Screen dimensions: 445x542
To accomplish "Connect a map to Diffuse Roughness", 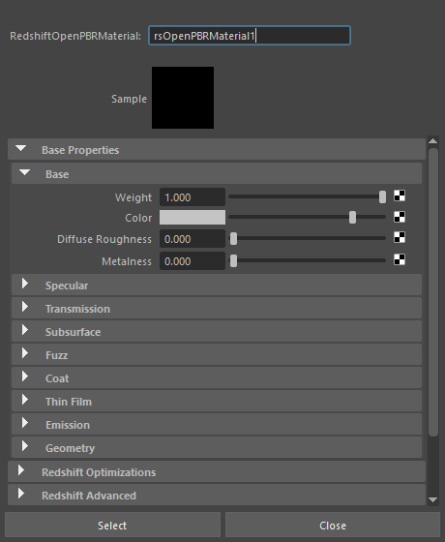I will click(x=400, y=237).
